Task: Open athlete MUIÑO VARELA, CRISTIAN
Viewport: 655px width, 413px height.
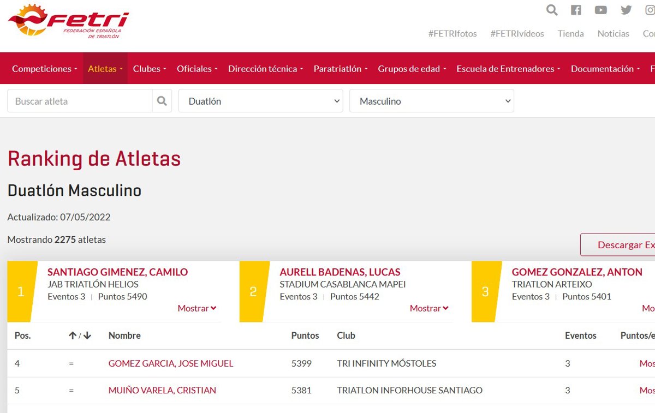Action: 162,390
